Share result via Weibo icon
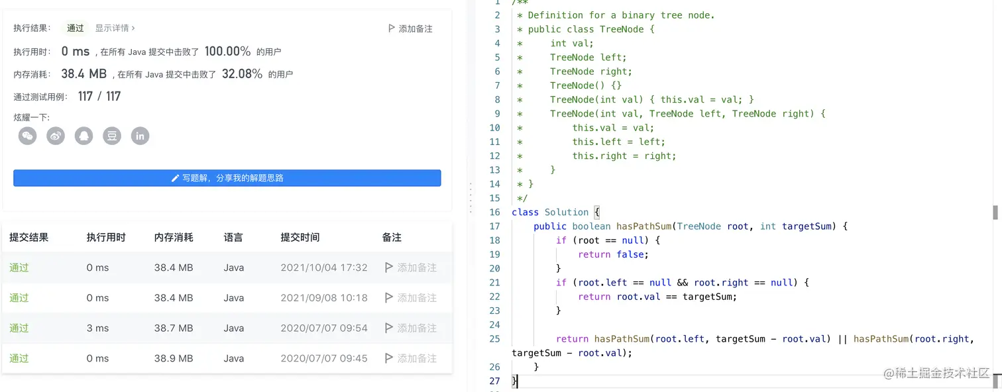1002x392 pixels. point(56,136)
